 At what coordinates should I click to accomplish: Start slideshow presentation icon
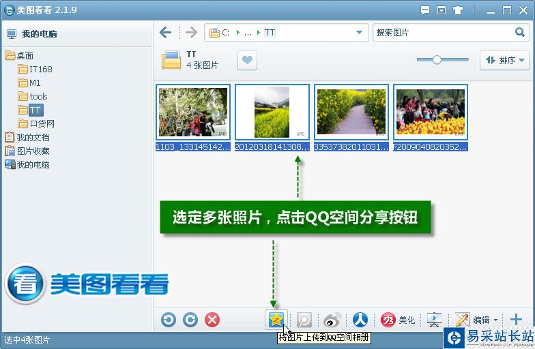click(434, 320)
